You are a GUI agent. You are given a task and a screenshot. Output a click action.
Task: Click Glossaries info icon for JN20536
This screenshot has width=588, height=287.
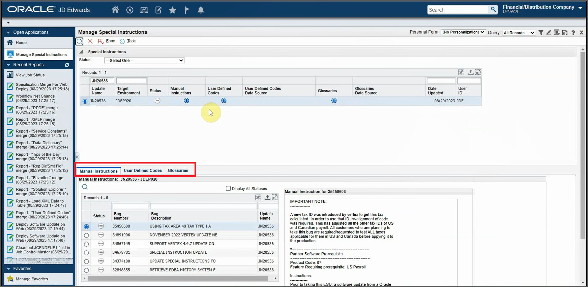[x=334, y=101]
